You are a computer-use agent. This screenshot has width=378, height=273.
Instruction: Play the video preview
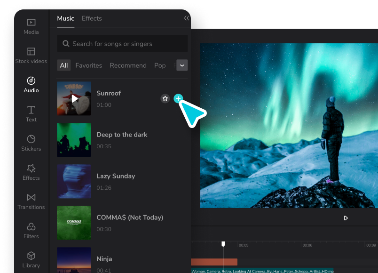(346, 218)
